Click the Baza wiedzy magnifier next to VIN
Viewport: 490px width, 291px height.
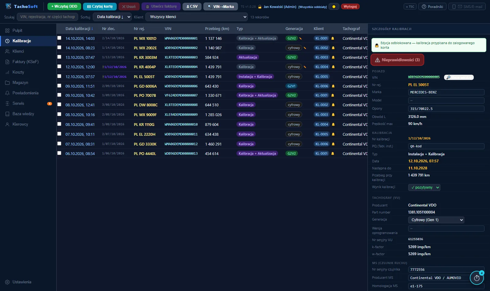tap(459, 77)
